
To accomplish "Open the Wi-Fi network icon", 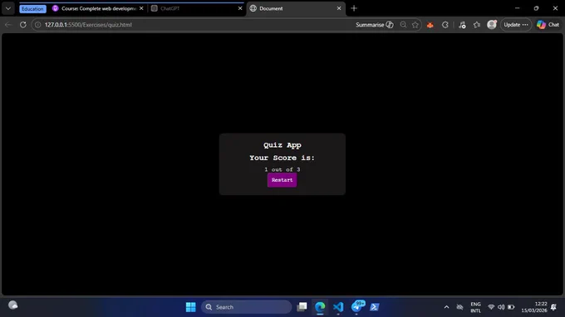I will tap(491, 307).
